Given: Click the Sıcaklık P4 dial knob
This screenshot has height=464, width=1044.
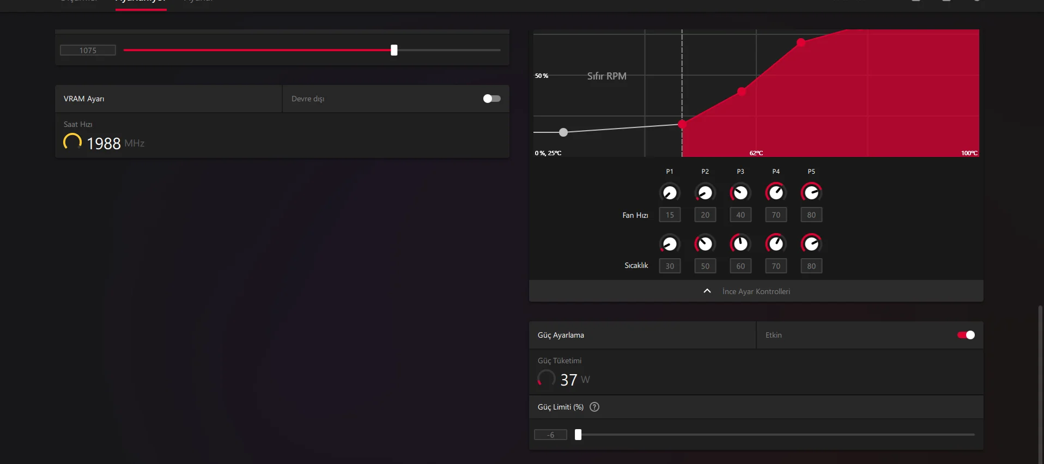Looking at the screenshot, I should (x=776, y=243).
